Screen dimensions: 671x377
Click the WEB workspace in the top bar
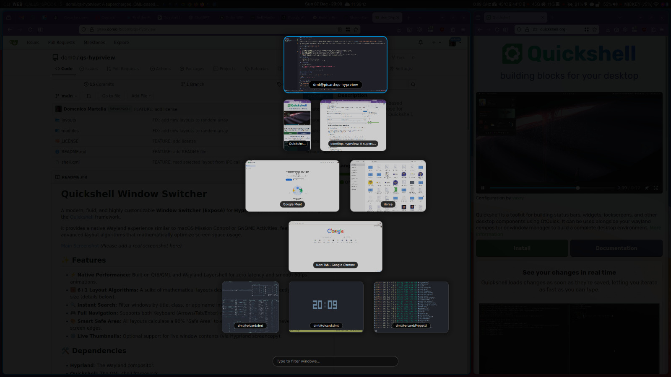17,4
